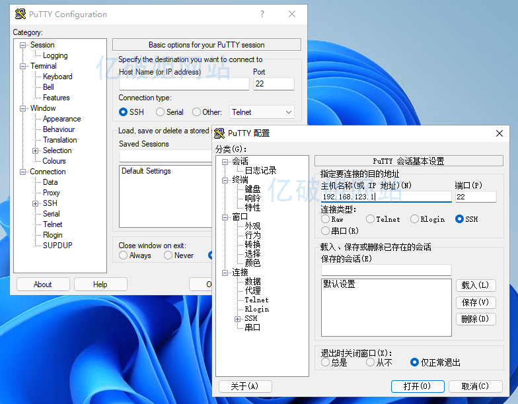This screenshot has width=518, height=404.
Task: Click the 保存(V) button
Action: coord(475,302)
